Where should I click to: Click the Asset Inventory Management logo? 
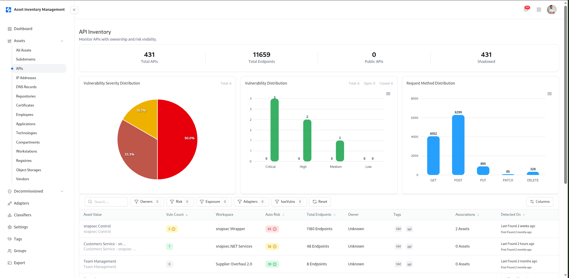8,10
